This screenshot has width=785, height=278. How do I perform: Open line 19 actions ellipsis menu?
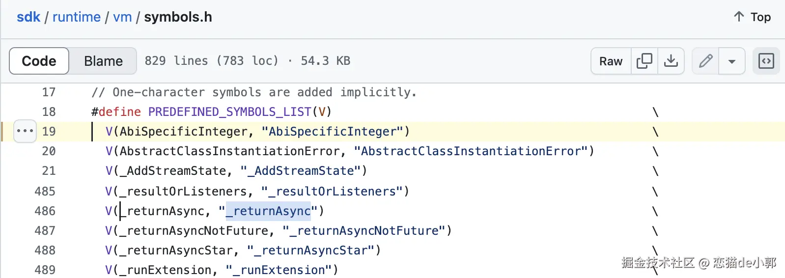(x=25, y=131)
